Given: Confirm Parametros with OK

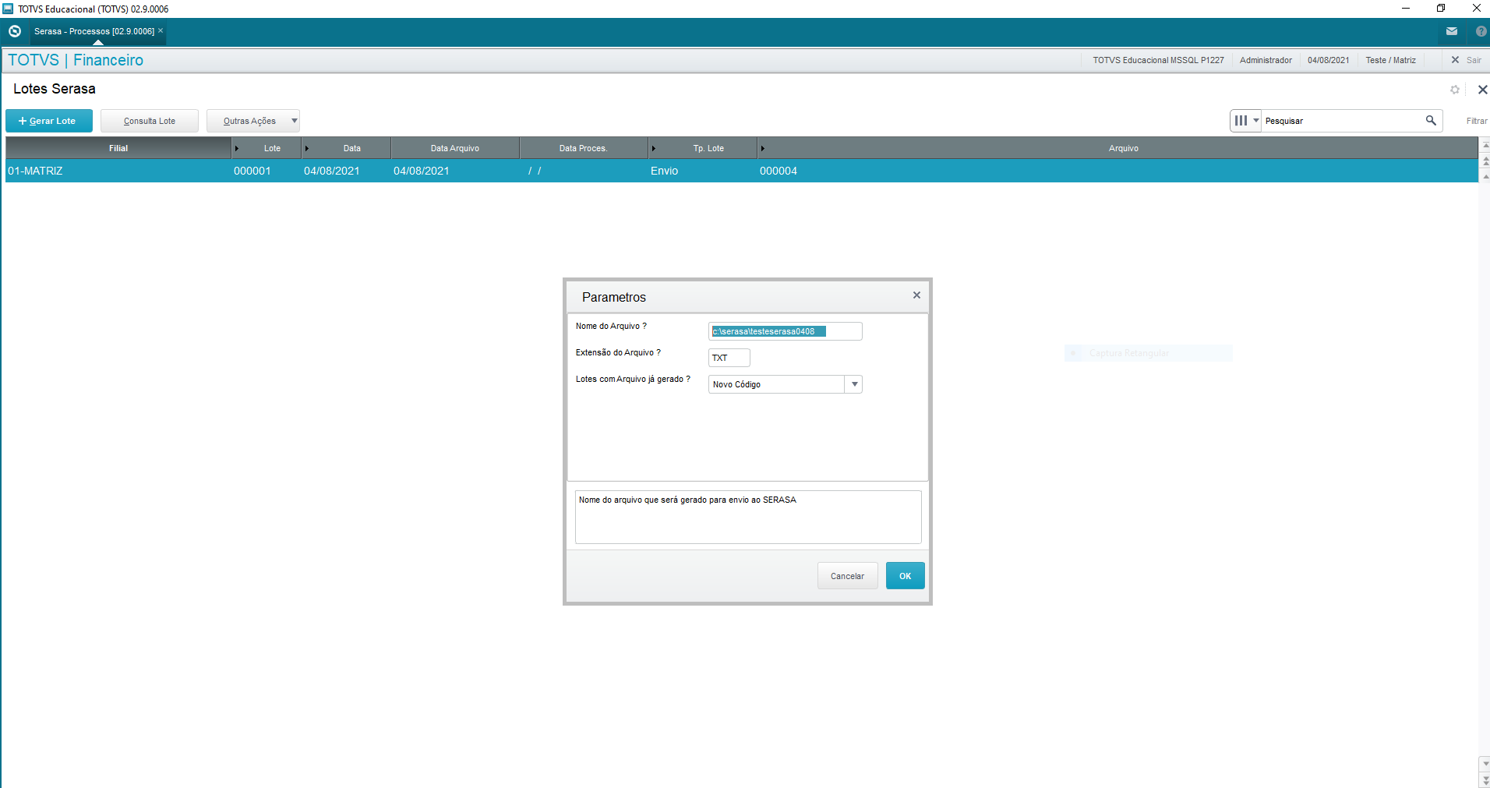Looking at the screenshot, I should tap(905, 576).
